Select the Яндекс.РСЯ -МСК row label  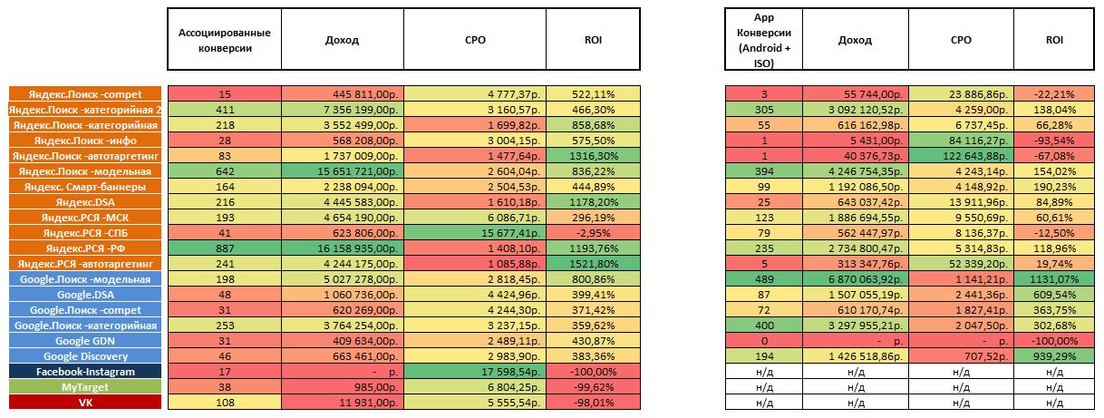(86, 217)
